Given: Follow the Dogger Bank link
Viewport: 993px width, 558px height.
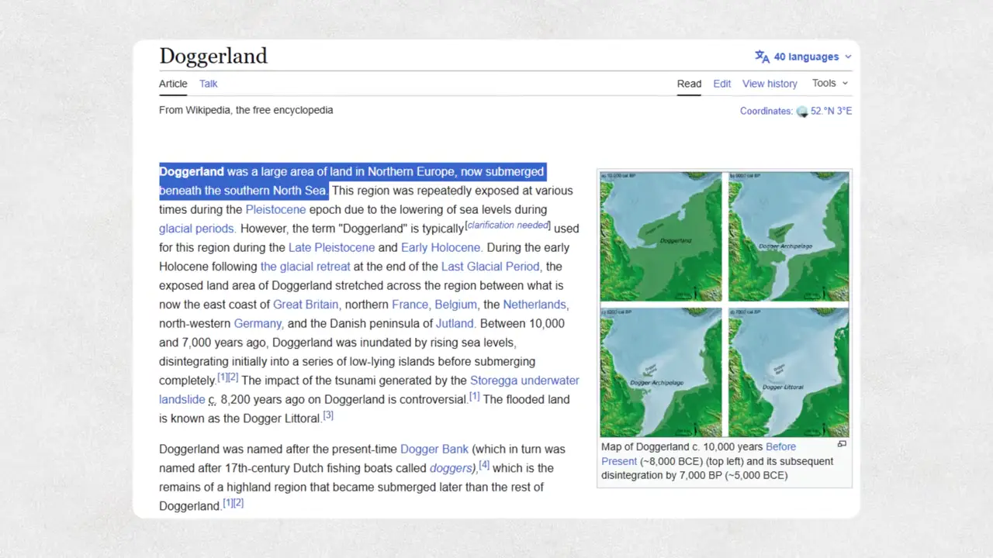Looking at the screenshot, I should [x=434, y=449].
